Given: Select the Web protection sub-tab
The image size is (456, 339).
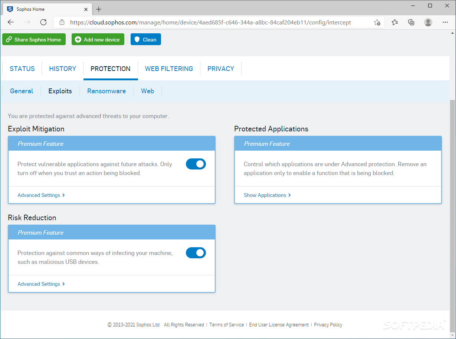Looking at the screenshot, I should [x=147, y=91].
